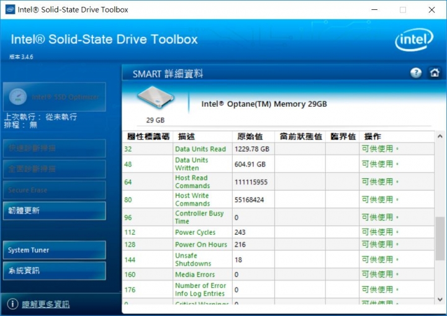Click the 55168424 raw value
Image resolution: width=447 pixels, height=316 pixels.
click(249, 199)
